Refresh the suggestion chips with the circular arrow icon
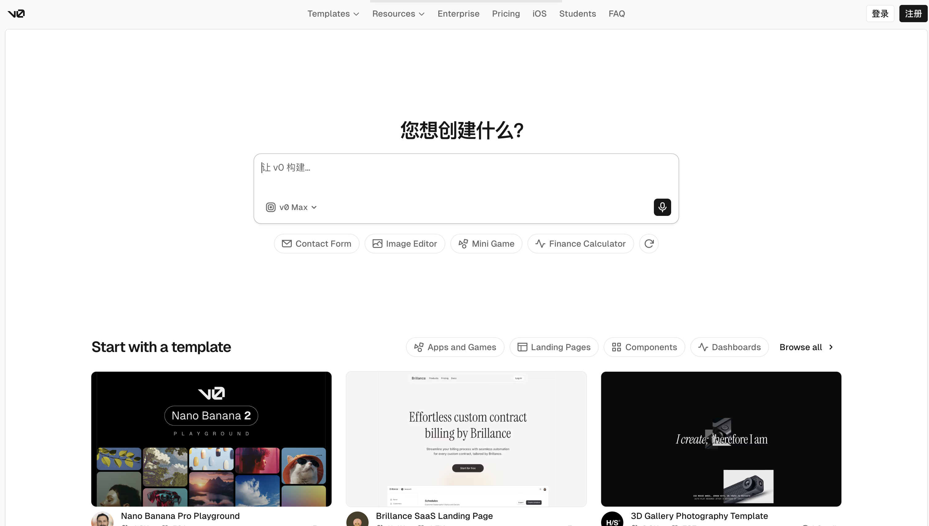The width and height of the screenshot is (929, 526). pyautogui.click(x=648, y=244)
